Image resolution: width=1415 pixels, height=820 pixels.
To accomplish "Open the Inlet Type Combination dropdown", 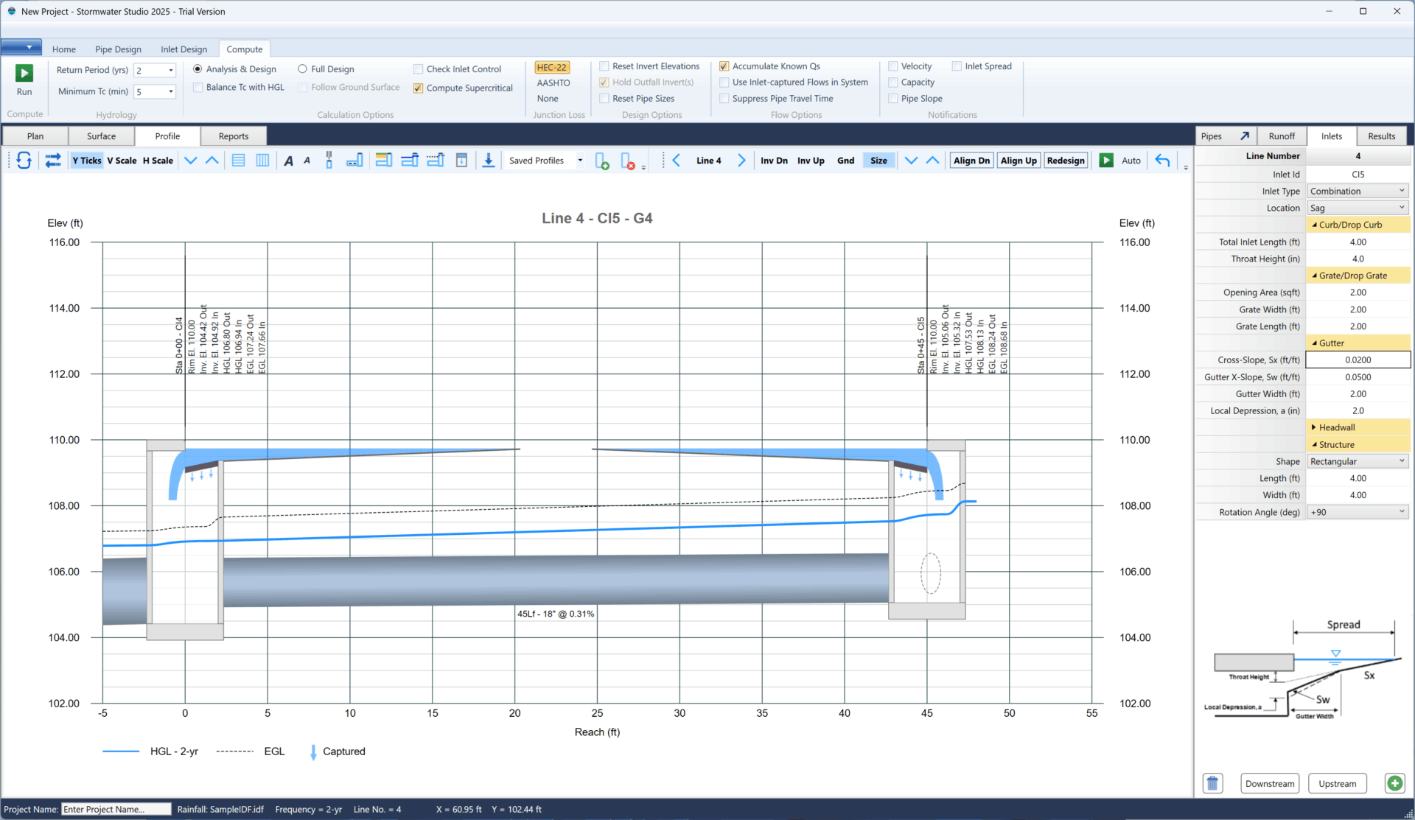I will coord(1358,192).
